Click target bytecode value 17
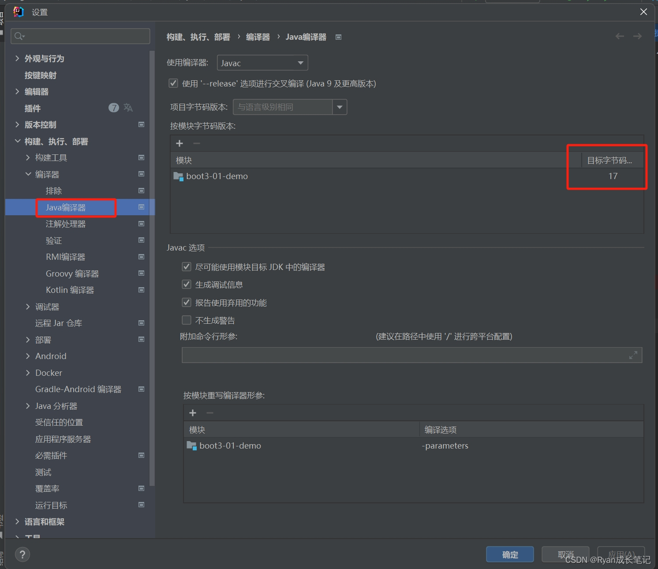The height and width of the screenshot is (569, 658). (613, 176)
